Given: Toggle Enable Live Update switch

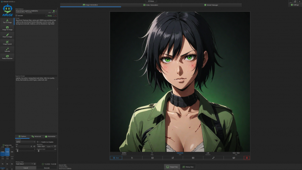Looking at the screenshot, I should (x=38, y=142).
